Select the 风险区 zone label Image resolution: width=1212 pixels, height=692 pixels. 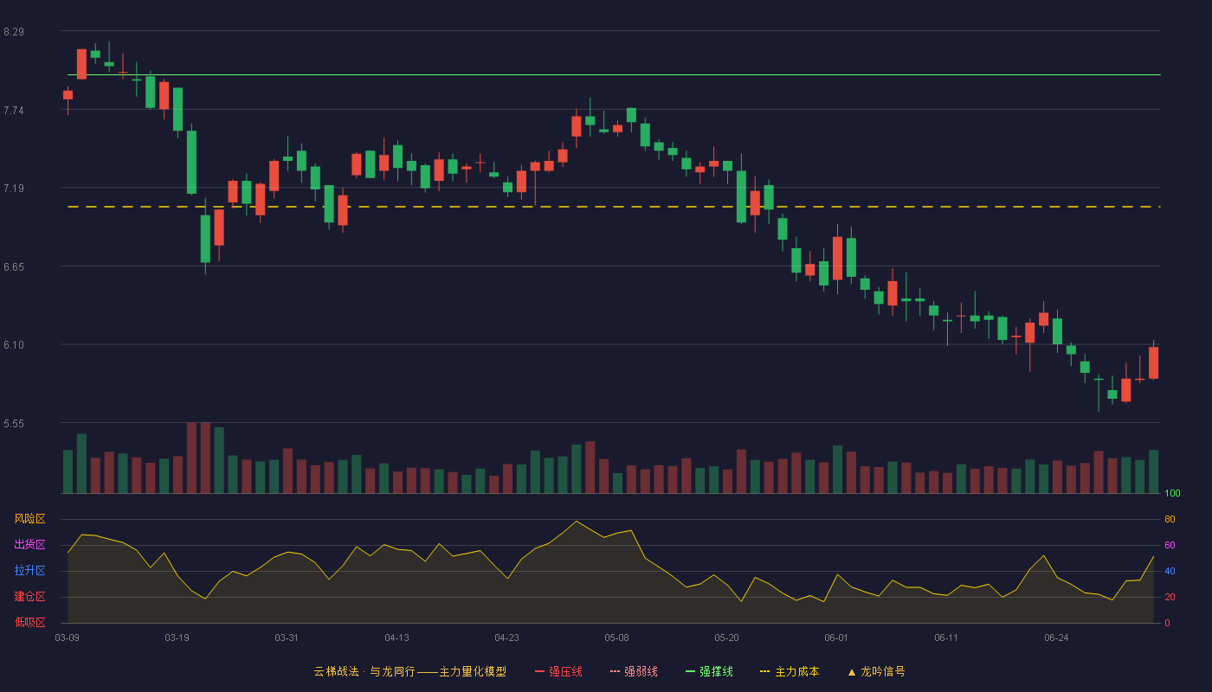29,519
